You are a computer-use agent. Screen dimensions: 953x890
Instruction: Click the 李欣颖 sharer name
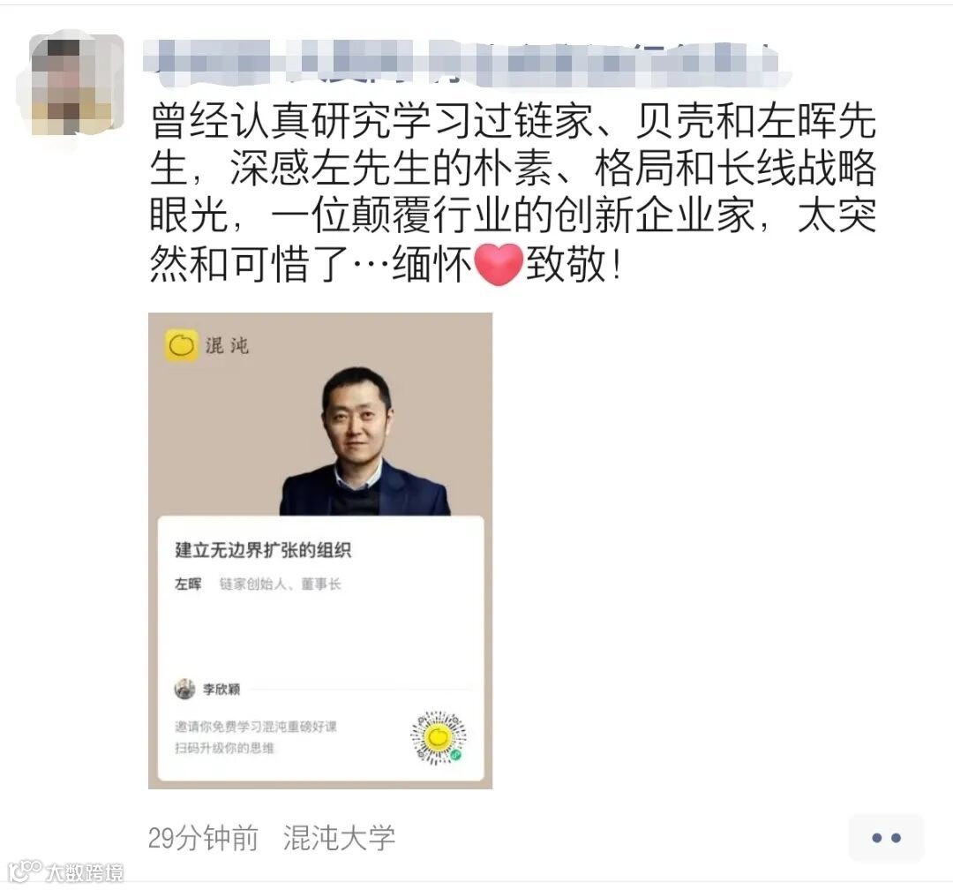[221, 690]
